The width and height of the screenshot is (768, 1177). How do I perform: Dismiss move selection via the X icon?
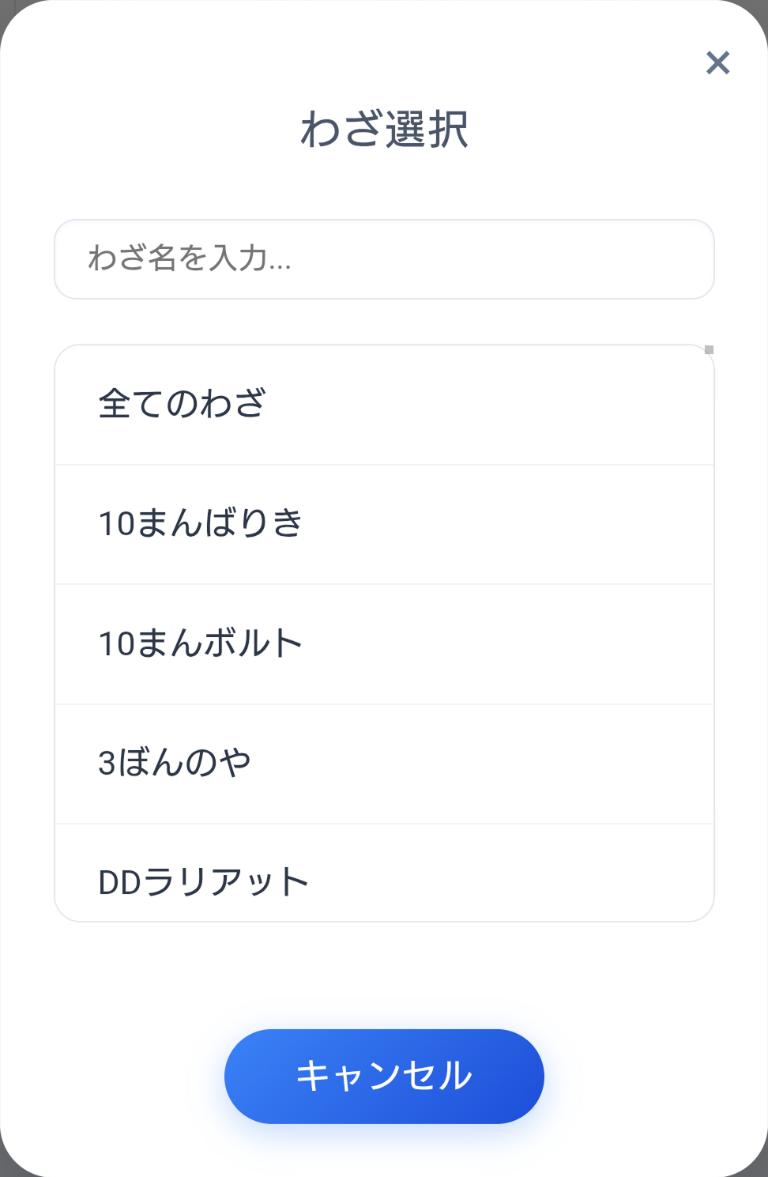[x=717, y=63]
